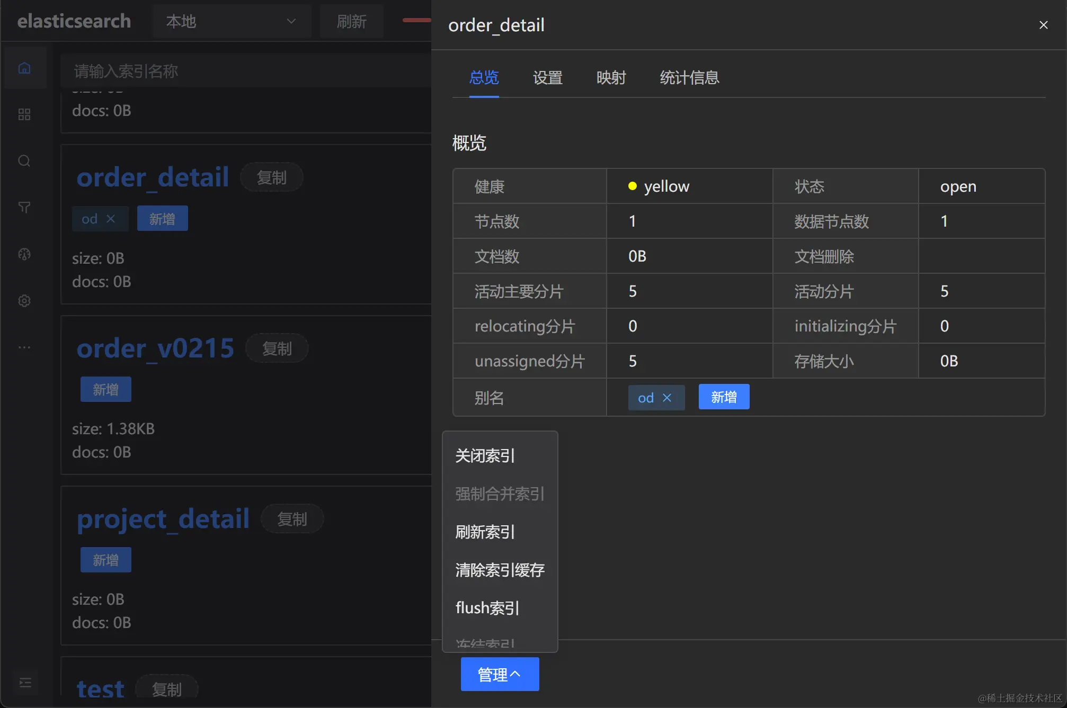The height and width of the screenshot is (708, 1067).
Task: Click 刷新 to refresh indices
Action: [351, 21]
